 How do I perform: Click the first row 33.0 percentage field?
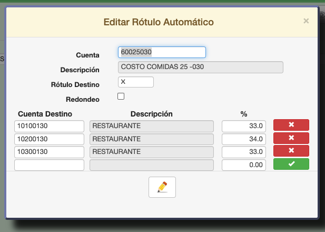click(x=244, y=126)
